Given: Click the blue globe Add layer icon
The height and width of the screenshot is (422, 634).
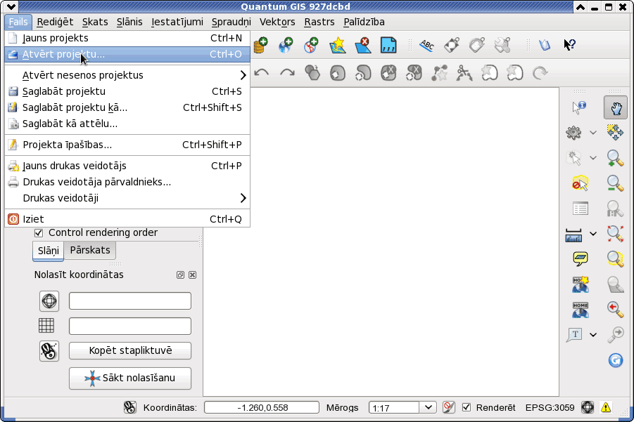Looking at the screenshot, I should click(286, 45).
